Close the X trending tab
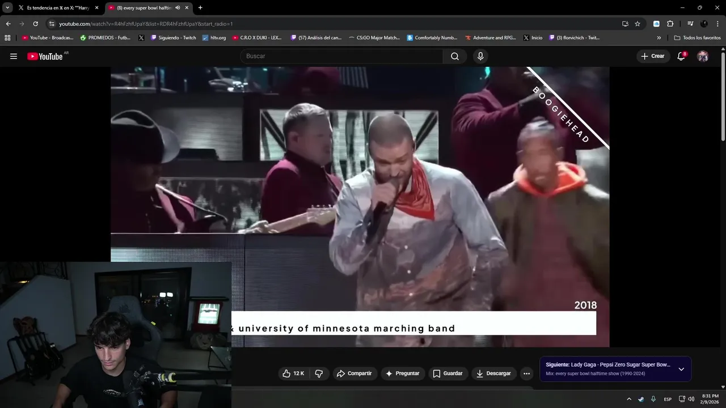Screen dimensions: 726x408 (x=96, y=8)
